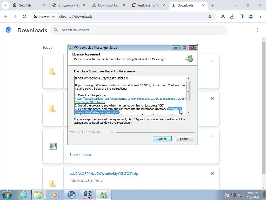The image size is (266, 200).
Task: Click the taskbar icon with checkmarks
Action: tap(88, 195)
